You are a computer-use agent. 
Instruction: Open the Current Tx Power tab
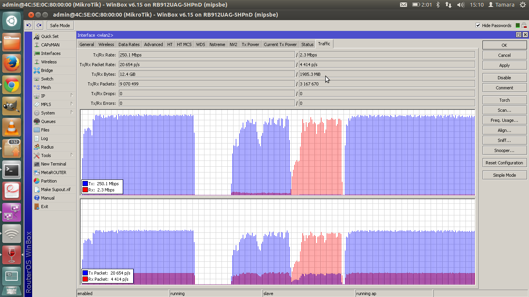(x=280, y=44)
